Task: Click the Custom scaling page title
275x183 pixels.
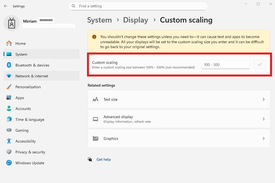Action: point(186,20)
